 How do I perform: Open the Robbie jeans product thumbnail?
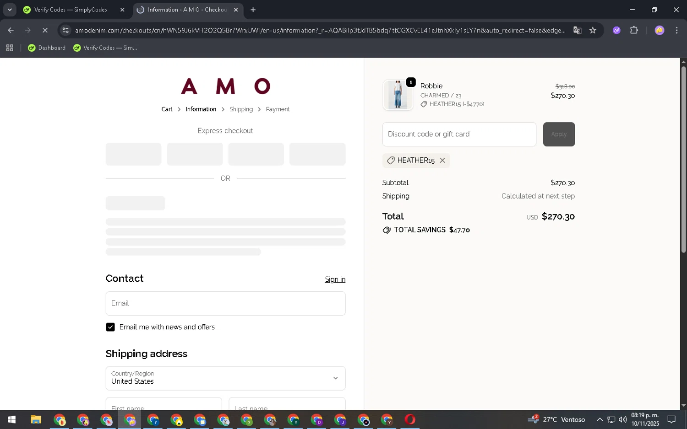coord(398,95)
